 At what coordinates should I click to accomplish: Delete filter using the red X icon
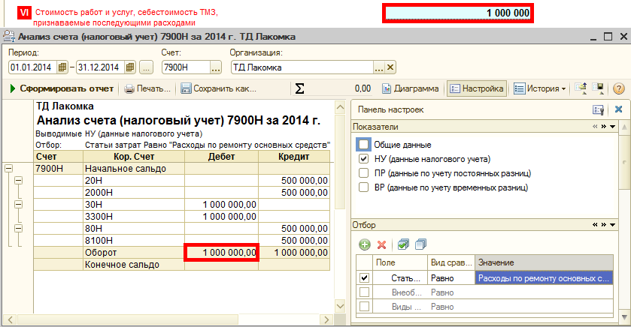click(381, 244)
